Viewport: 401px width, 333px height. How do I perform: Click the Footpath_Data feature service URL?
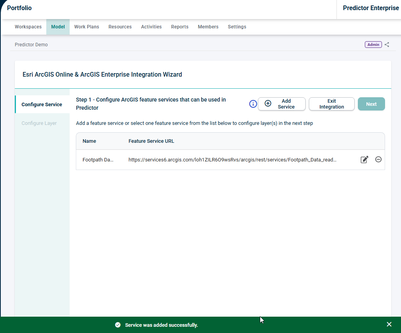pyautogui.click(x=232, y=159)
